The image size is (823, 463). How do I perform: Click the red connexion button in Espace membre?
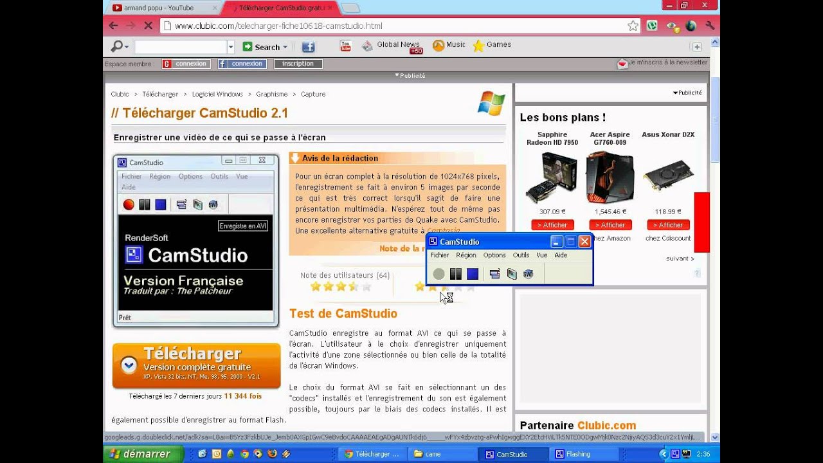pyautogui.click(x=186, y=64)
